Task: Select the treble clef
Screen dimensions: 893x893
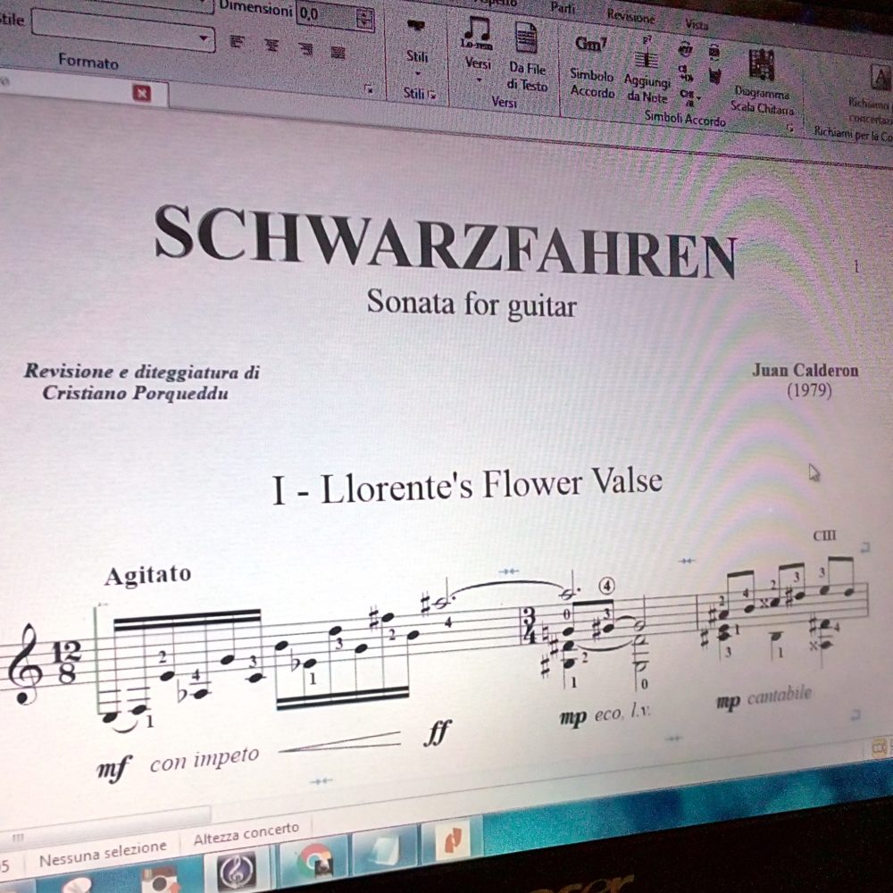Action: [x=25, y=665]
